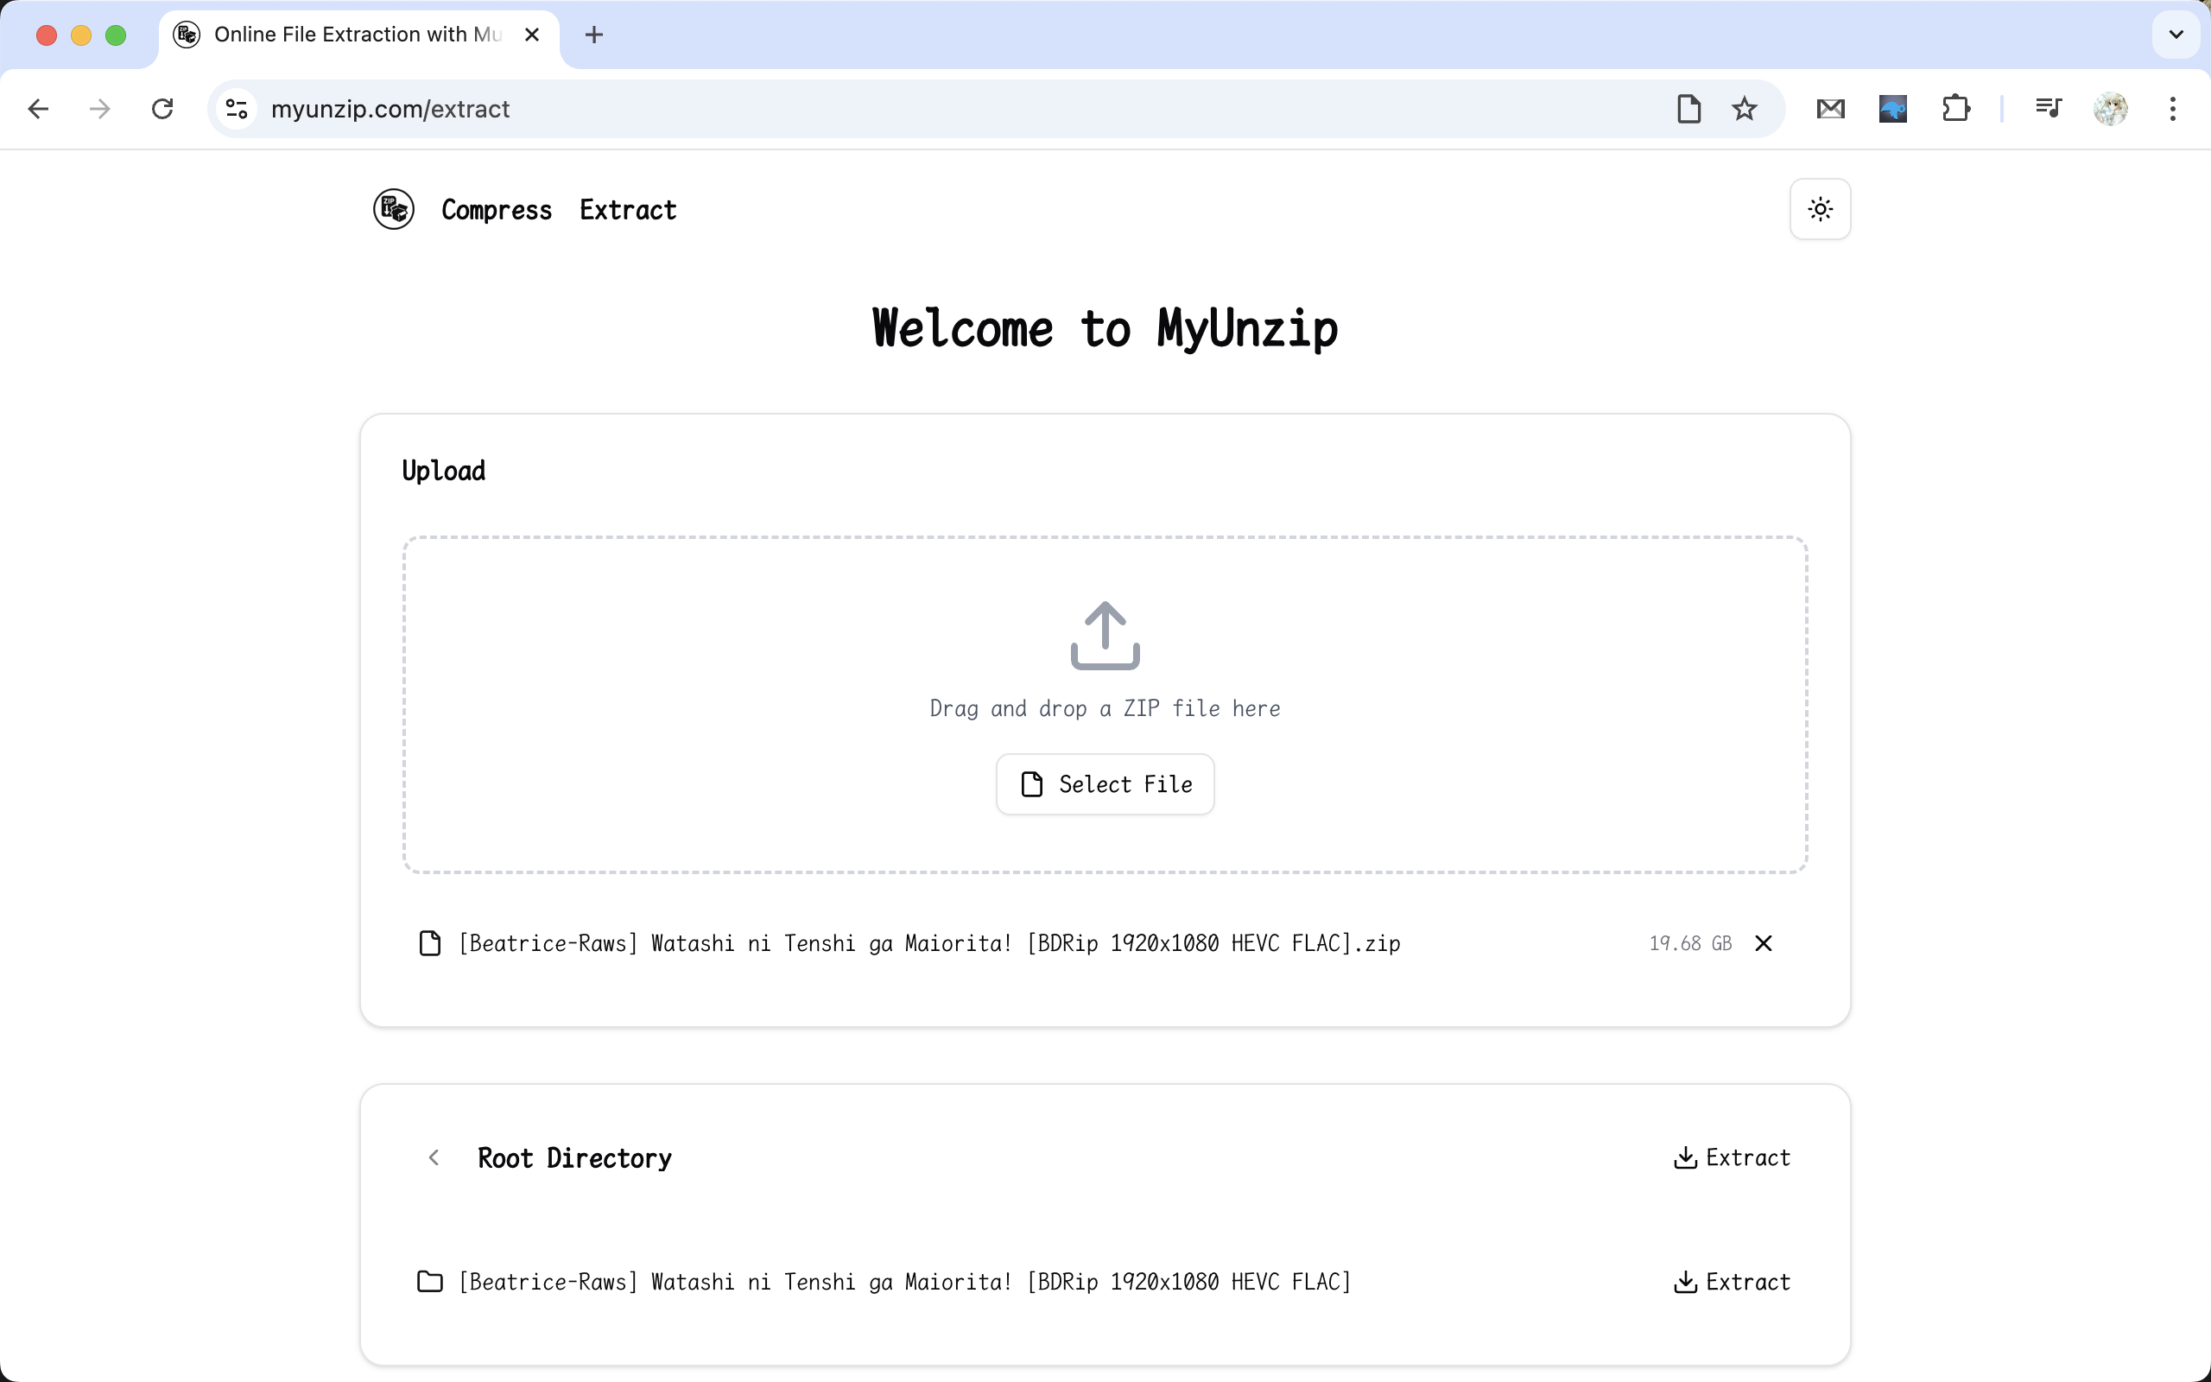Open a new browser tab
This screenshot has width=2211, height=1382.
point(594,35)
